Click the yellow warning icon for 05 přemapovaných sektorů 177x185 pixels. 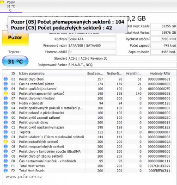coord(6,93)
